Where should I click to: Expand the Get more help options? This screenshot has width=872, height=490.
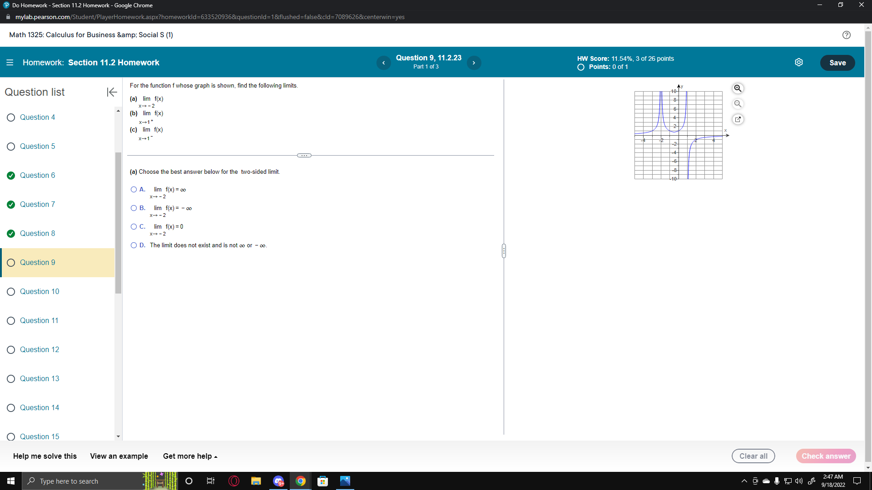pyautogui.click(x=190, y=456)
